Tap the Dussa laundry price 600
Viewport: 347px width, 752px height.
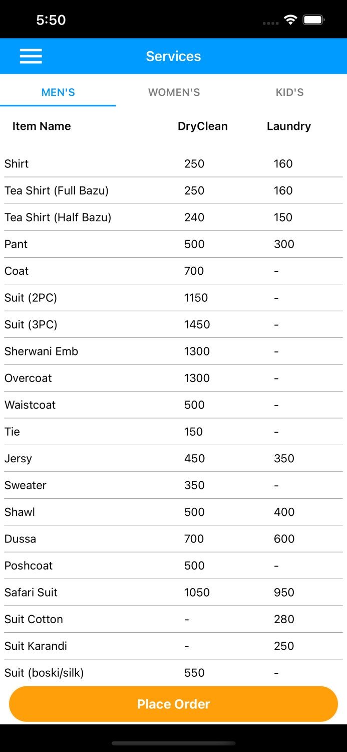[x=284, y=539]
